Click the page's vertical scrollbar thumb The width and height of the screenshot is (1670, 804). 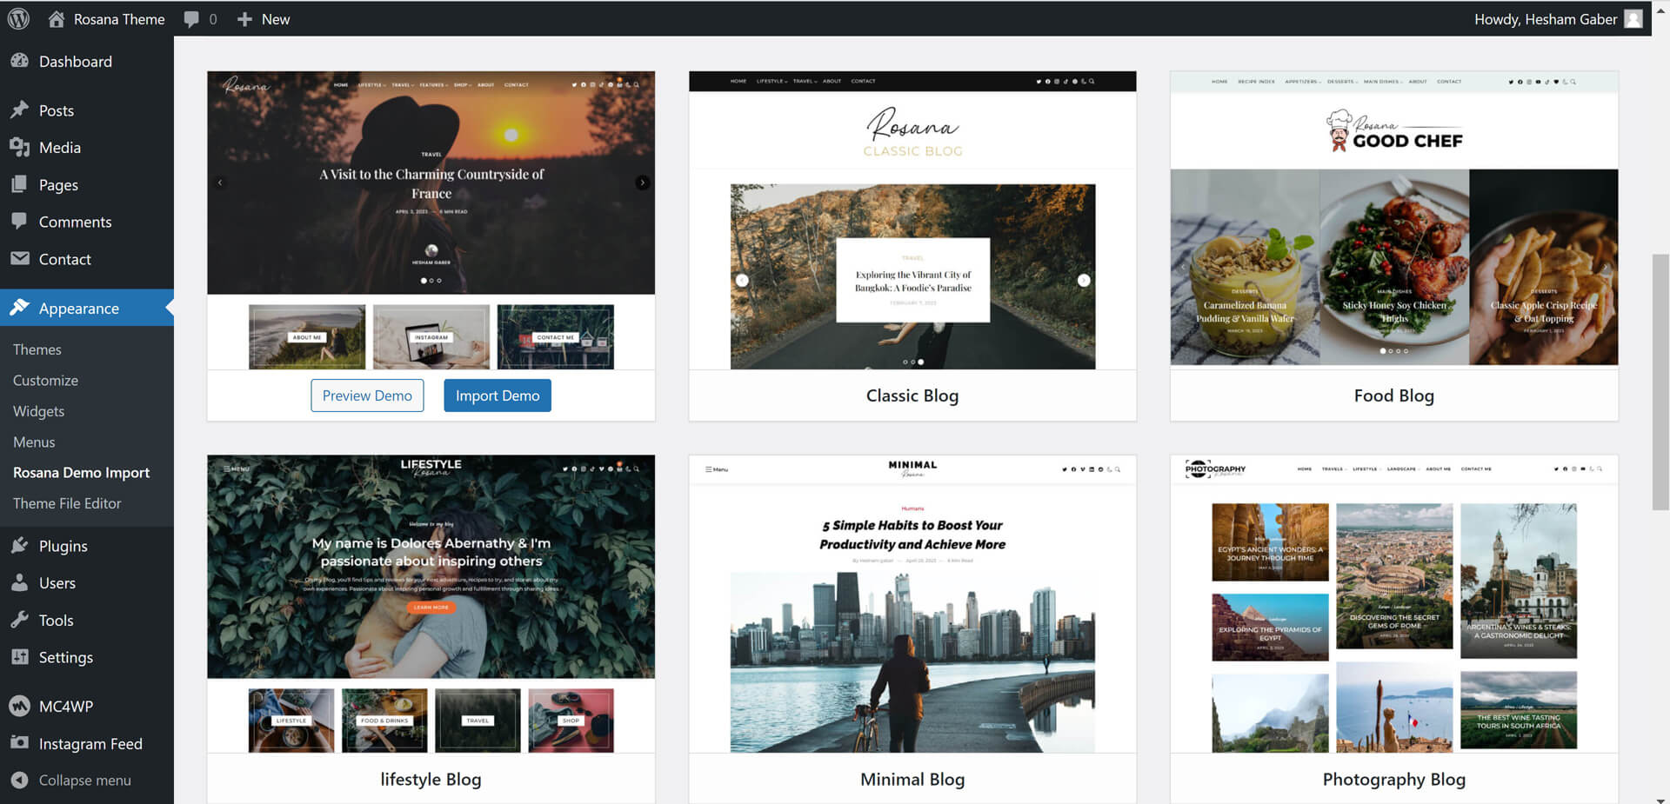(x=1660, y=382)
